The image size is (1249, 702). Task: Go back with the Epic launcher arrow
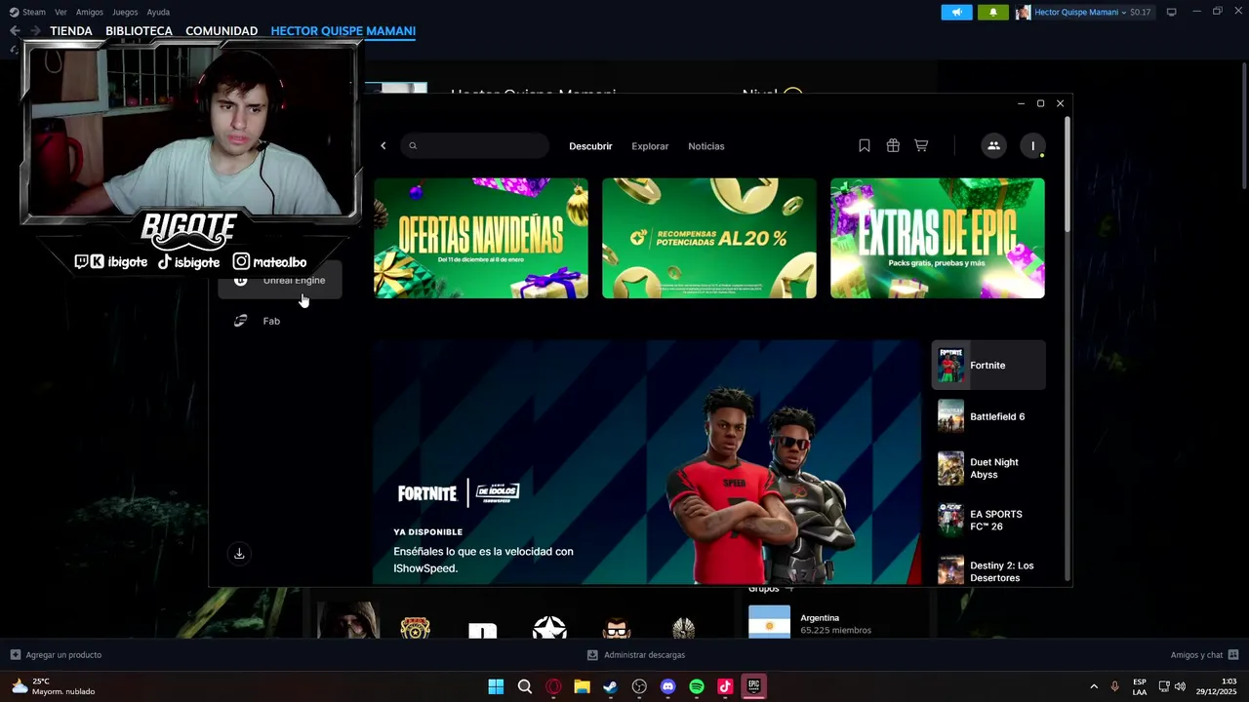[x=383, y=146]
